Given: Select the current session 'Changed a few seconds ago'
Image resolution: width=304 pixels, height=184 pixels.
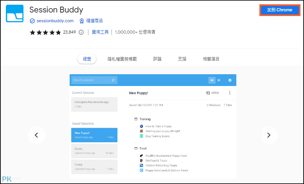Looking at the screenshot, I should point(94,104).
